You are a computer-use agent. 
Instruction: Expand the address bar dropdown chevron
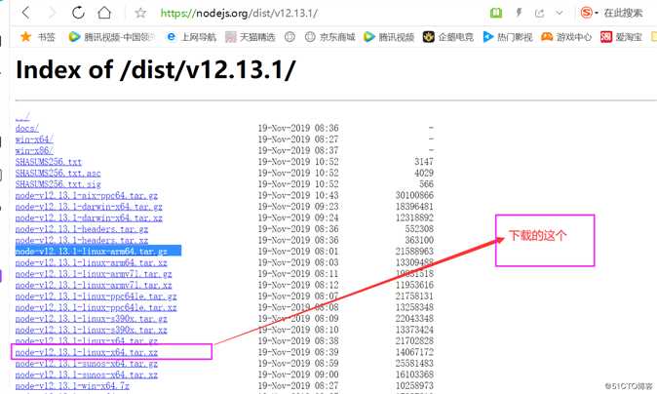click(x=559, y=13)
